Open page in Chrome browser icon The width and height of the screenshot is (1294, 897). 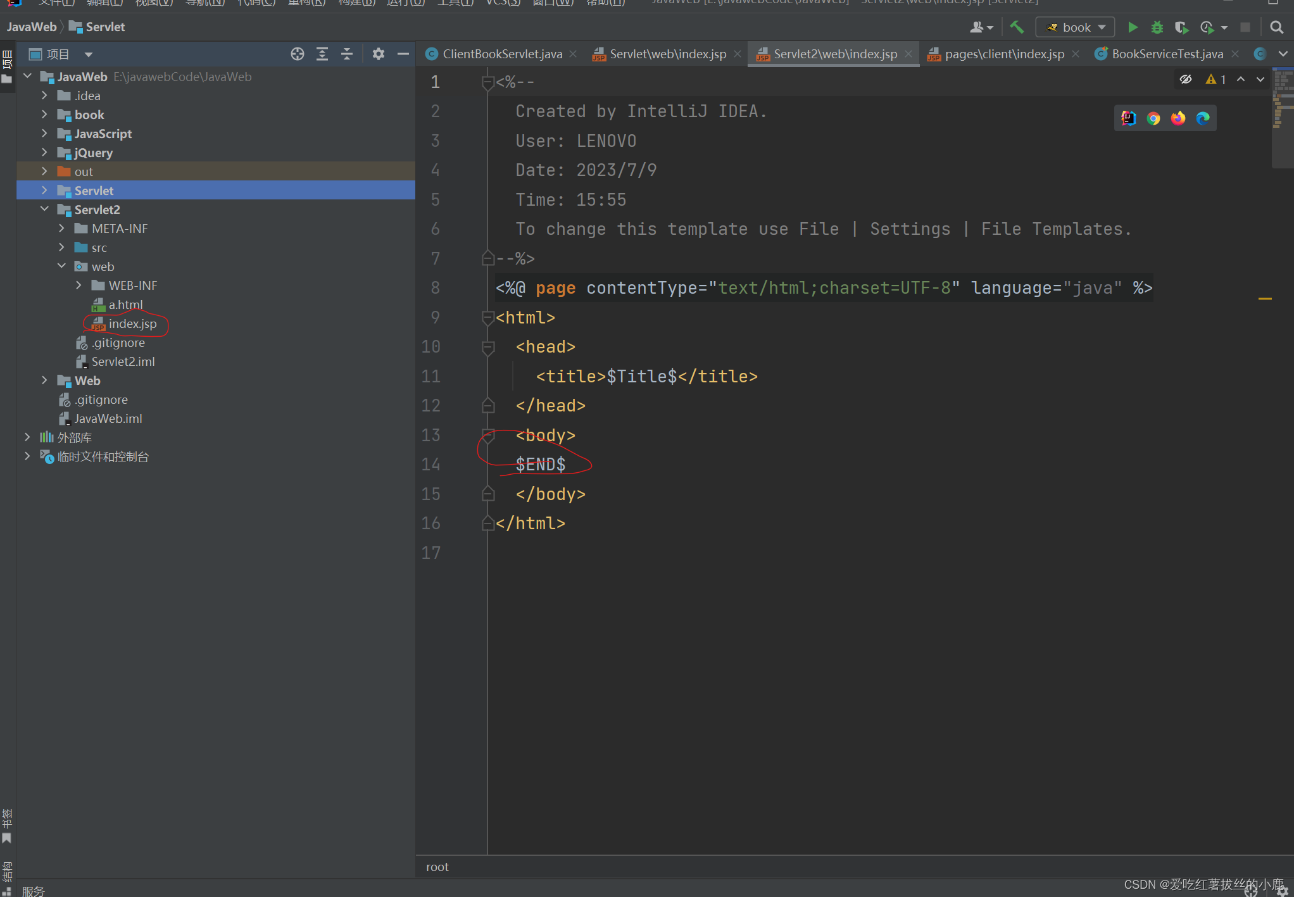(x=1153, y=118)
